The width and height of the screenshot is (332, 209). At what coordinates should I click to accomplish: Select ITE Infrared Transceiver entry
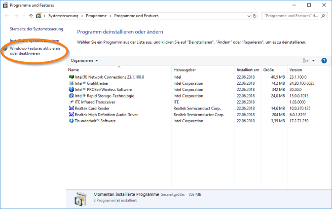[x=95, y=102]
